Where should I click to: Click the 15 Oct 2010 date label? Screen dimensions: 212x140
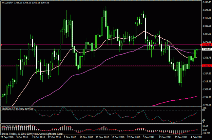pos(38,137)
